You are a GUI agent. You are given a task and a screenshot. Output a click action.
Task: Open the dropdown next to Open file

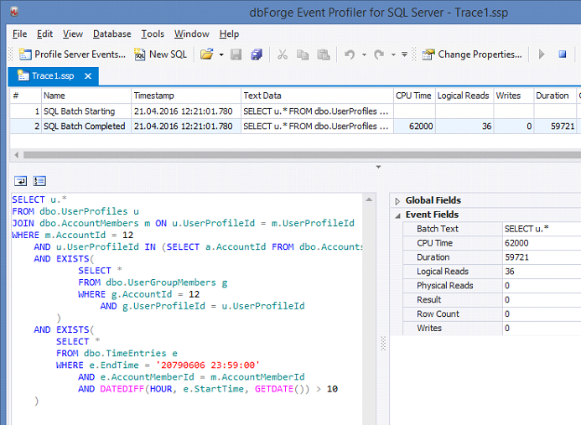(x=221, y=54)
